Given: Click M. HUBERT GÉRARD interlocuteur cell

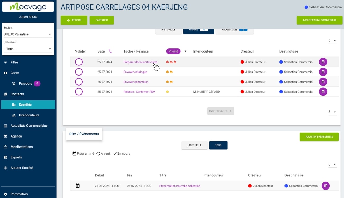Looking at the screenshot, I should tap(206, 92).
